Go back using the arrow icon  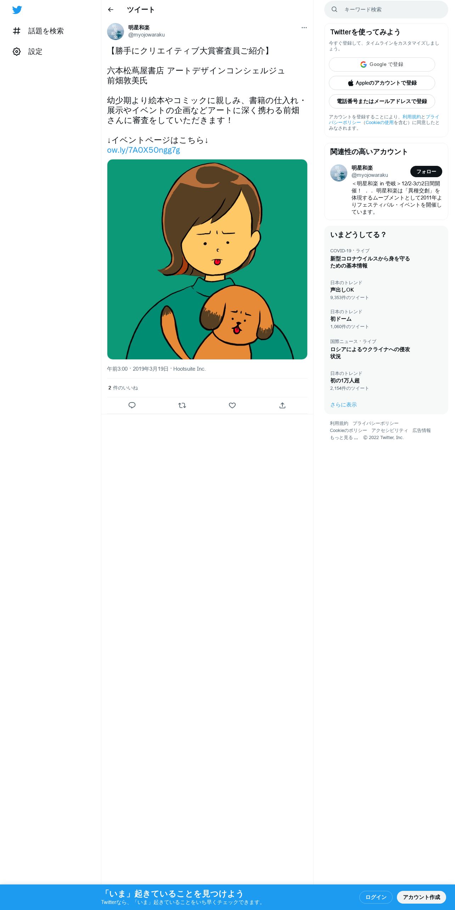pyautogui.click(x=111, y=10)
